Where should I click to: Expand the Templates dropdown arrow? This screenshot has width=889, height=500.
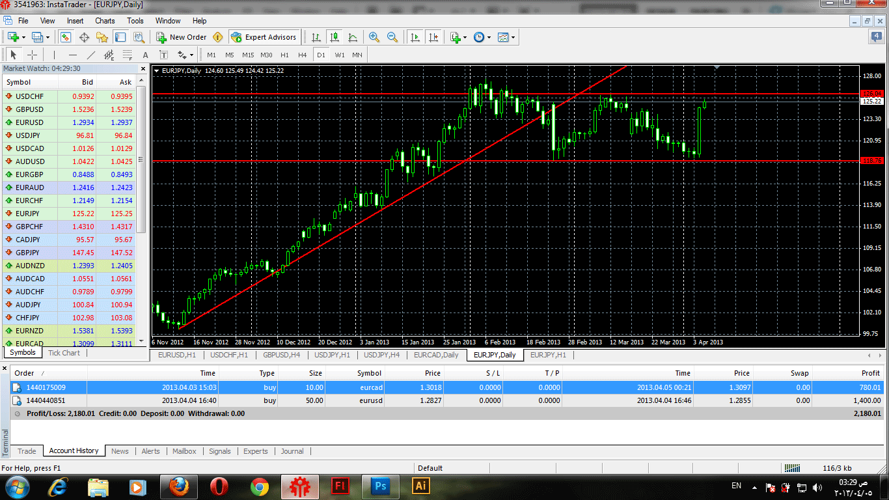pyautogui.click(x=513, y=37)
